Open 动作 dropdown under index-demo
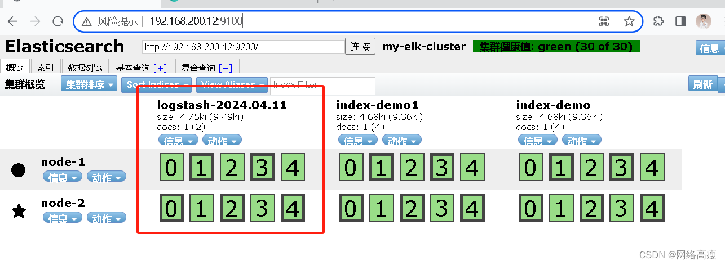 582,140
